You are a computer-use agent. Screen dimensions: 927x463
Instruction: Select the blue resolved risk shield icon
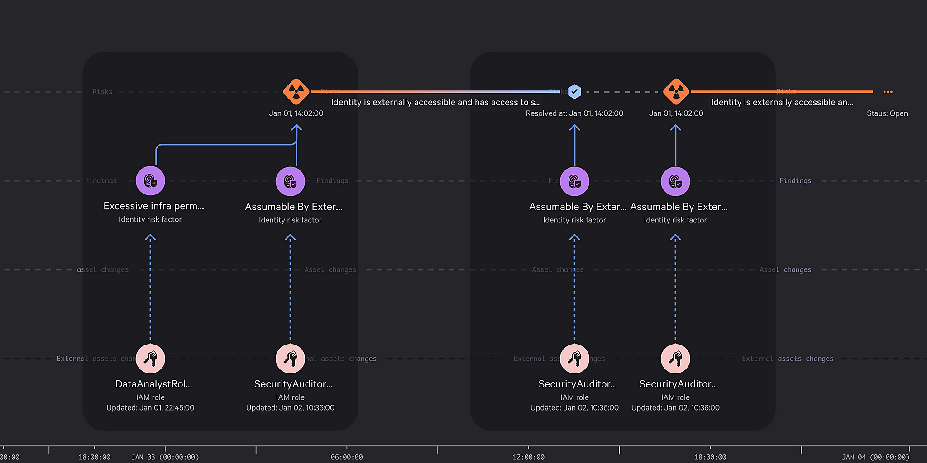574,91
